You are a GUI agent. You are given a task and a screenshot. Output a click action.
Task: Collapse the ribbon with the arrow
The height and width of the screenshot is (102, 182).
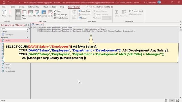tap(180, 22)
